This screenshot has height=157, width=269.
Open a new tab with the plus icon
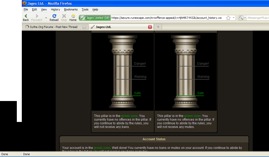click(158, 27)
